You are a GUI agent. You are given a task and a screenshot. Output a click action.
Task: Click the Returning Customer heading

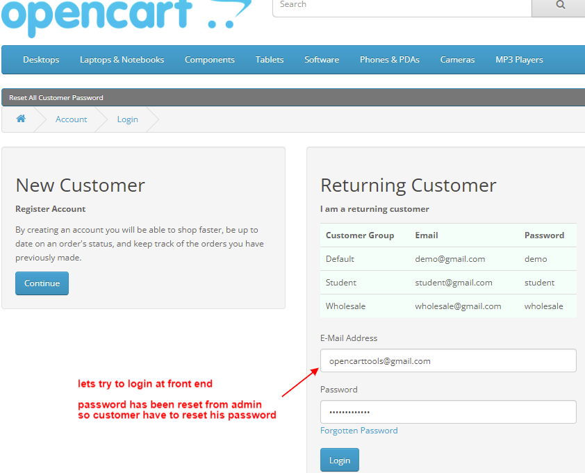pyautogui.click(x=409, y=185)
